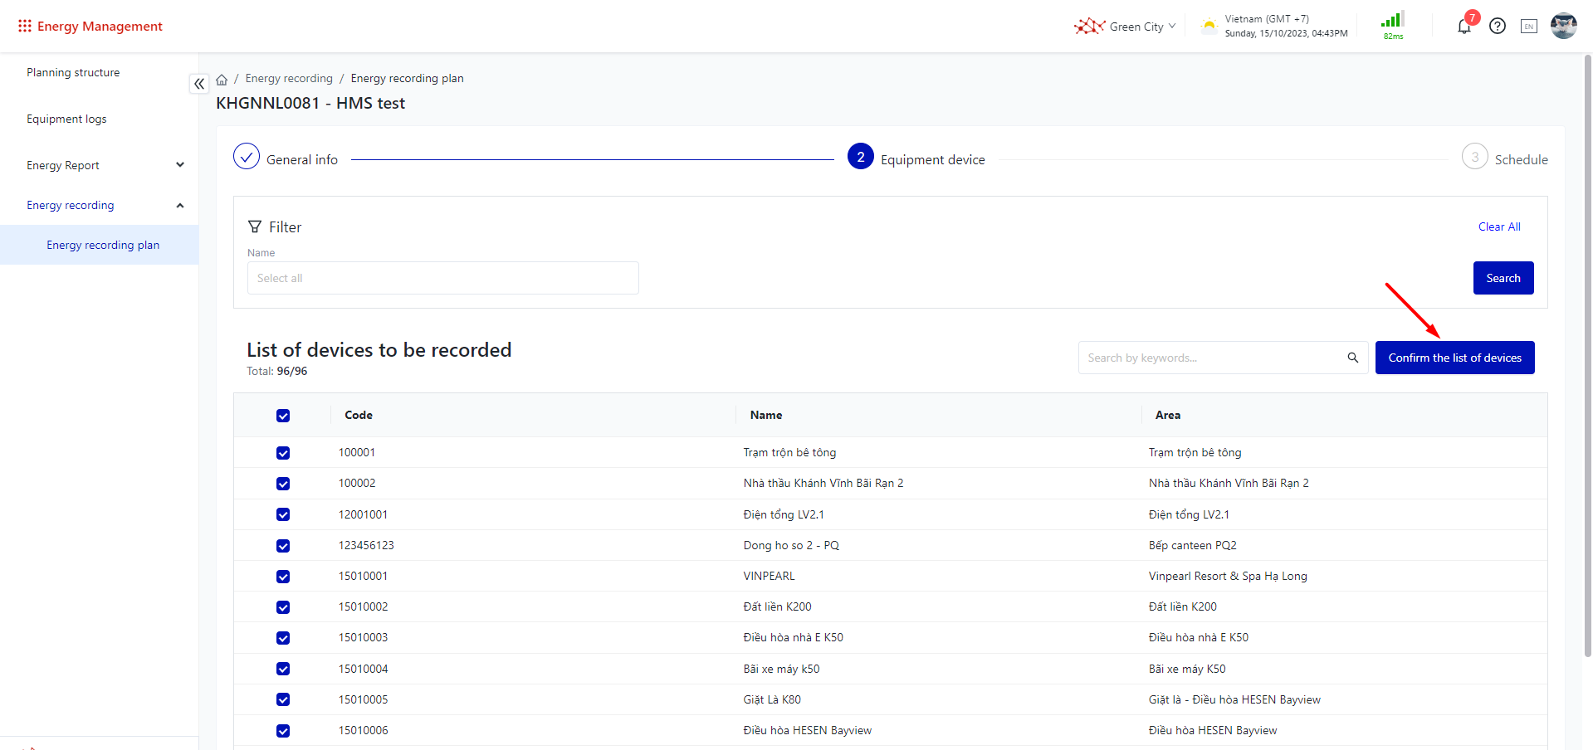The image size is (1593, 750).
Task: Click Confirm the list of devices
Action: [x=1454, y=358]
